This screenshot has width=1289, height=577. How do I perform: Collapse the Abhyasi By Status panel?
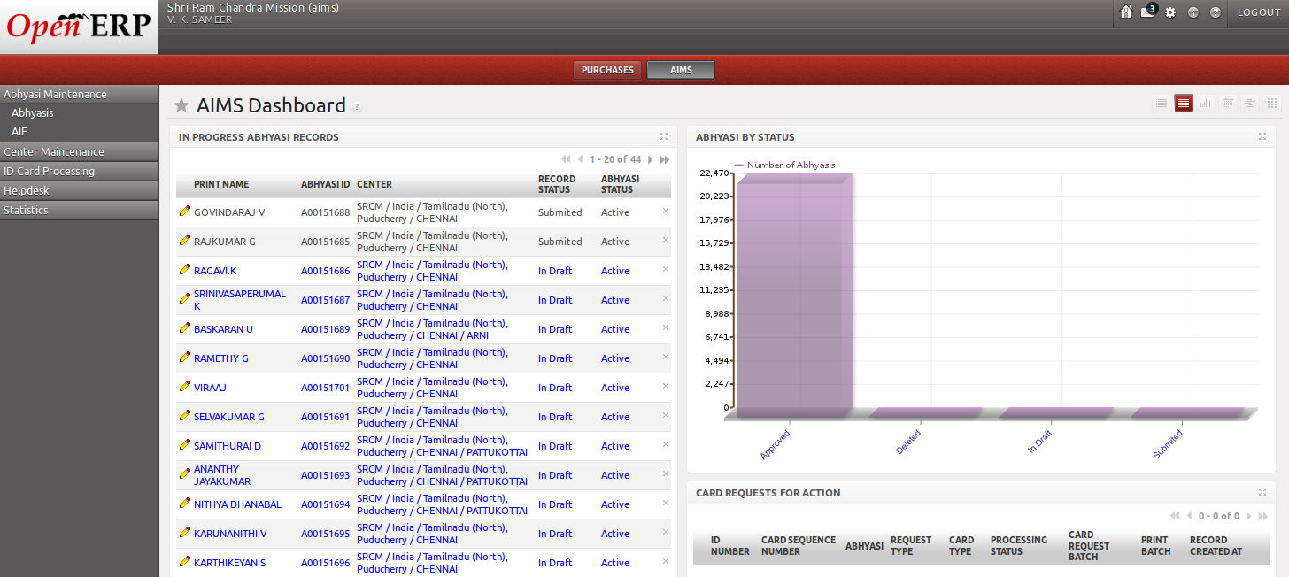1262,136
